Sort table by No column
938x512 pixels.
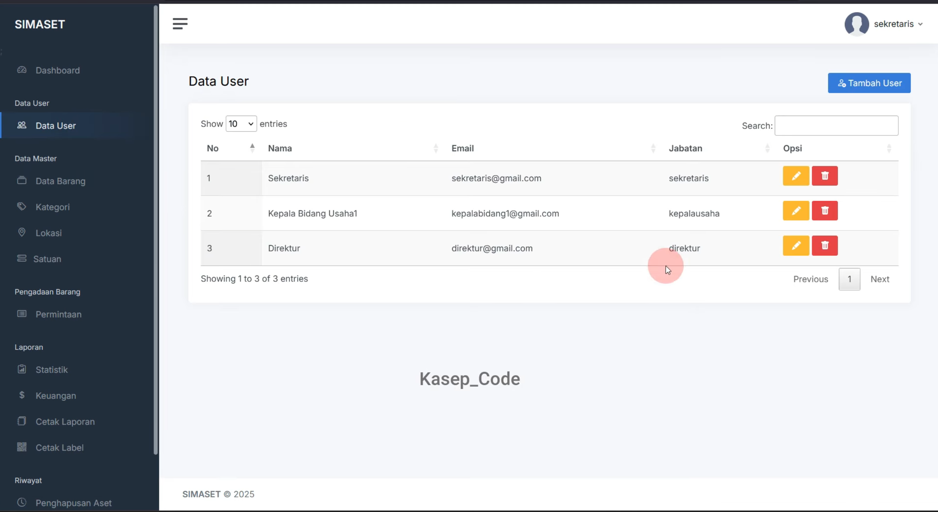click(x=231, y=148)
